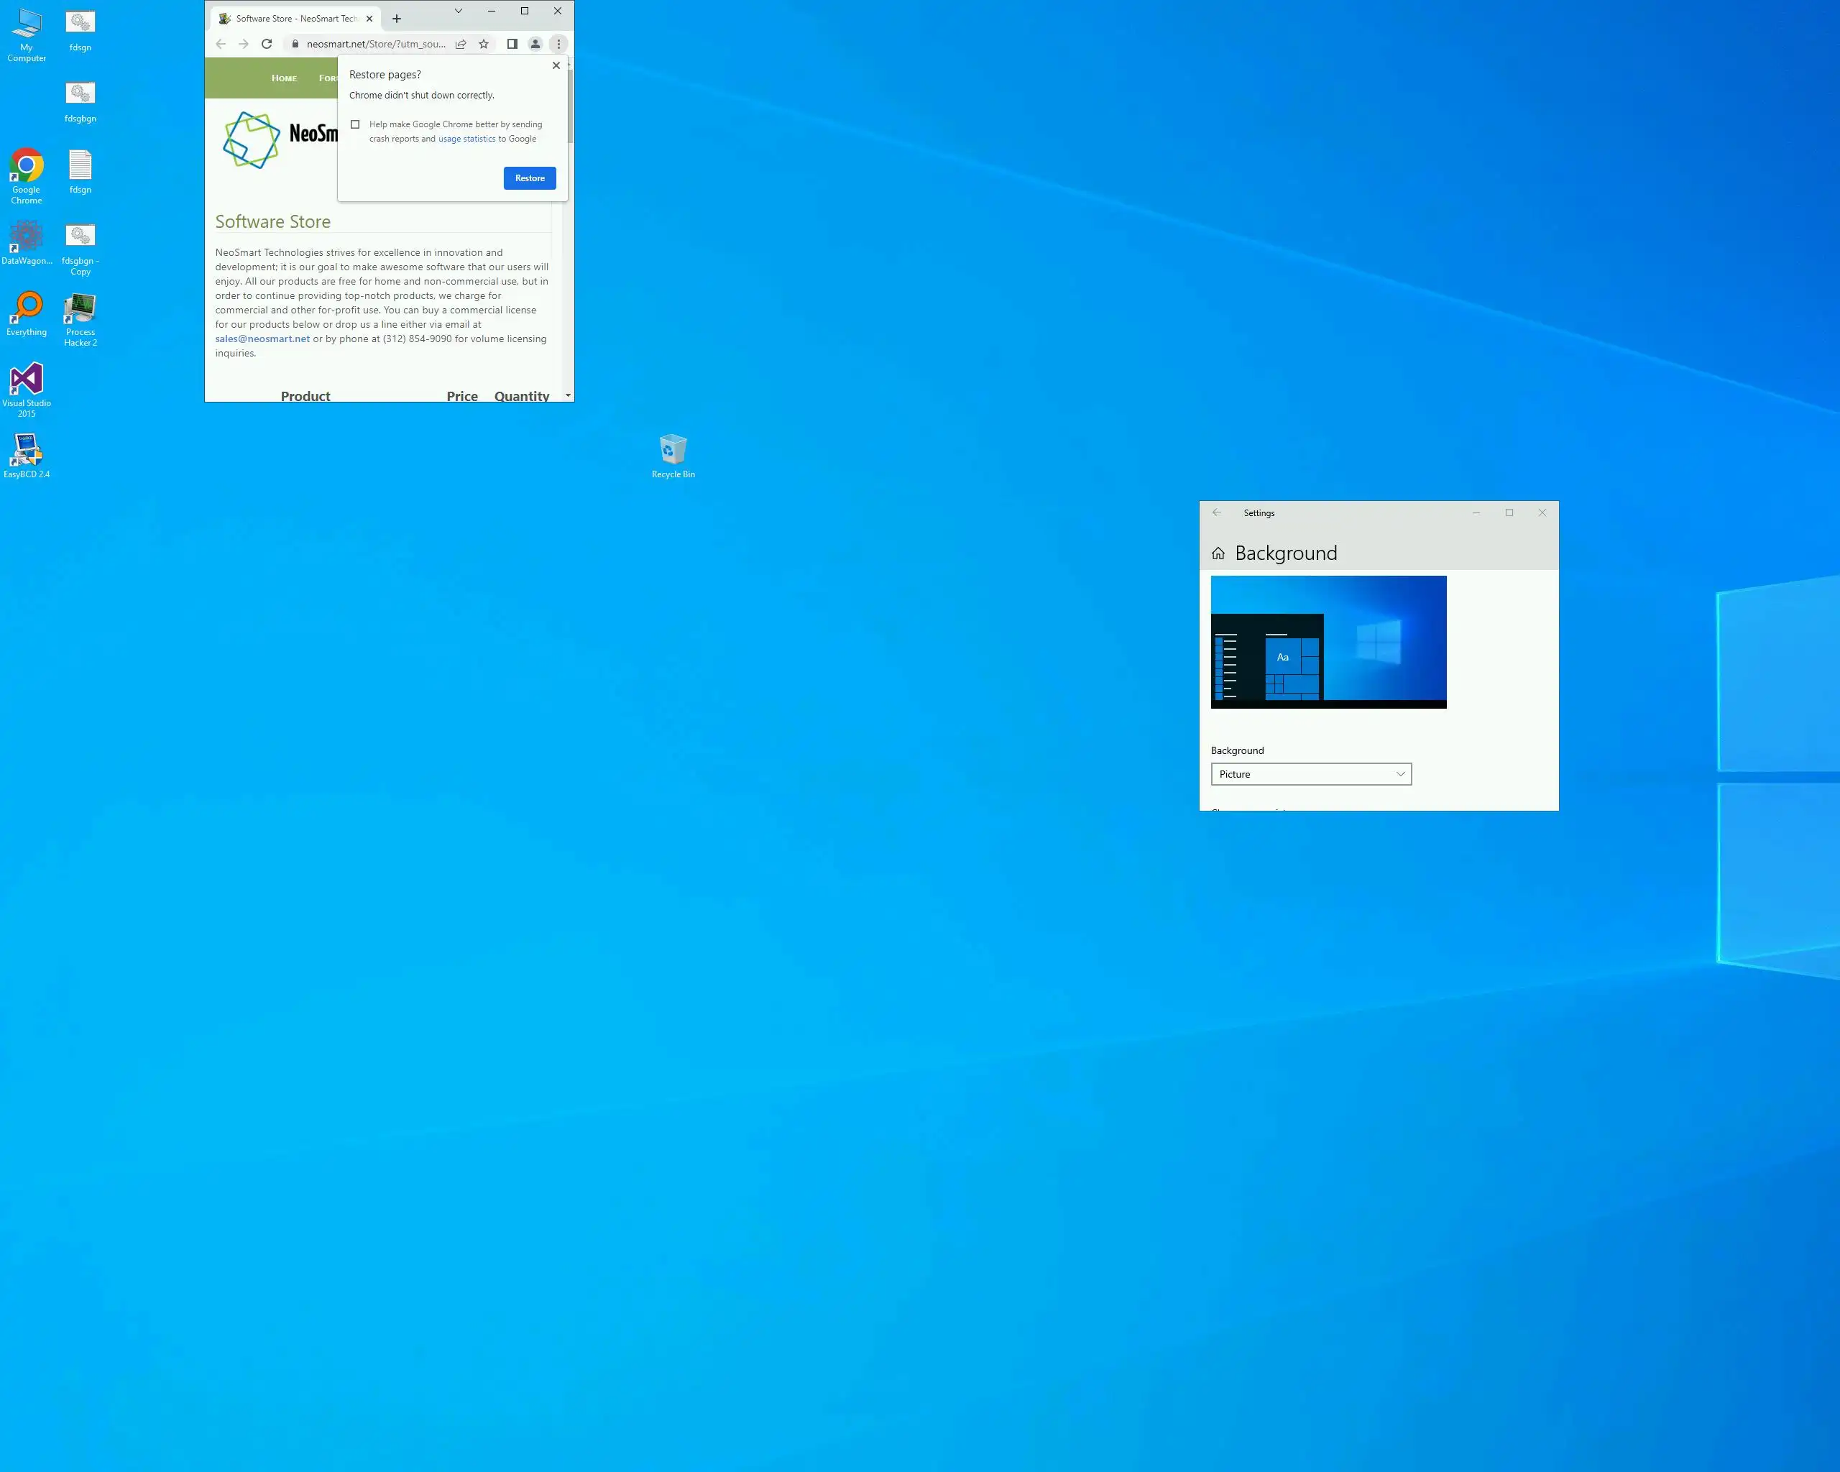Go to Settings home icon

1218,553
